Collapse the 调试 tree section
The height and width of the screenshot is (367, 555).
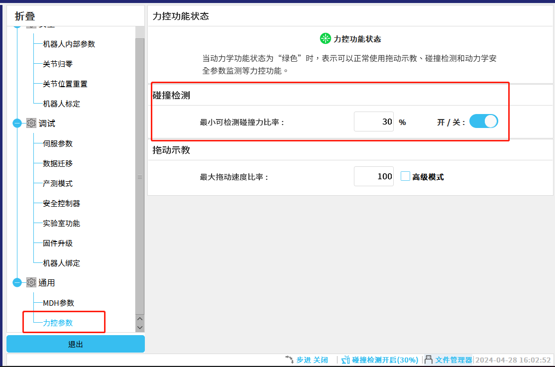click(17, 123)
